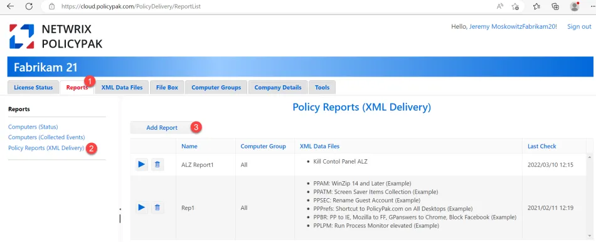
Task: Select the File Box tab
Action: click(167, 87)
